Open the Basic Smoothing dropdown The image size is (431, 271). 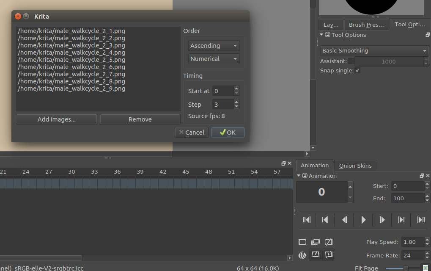coord(374,50)
